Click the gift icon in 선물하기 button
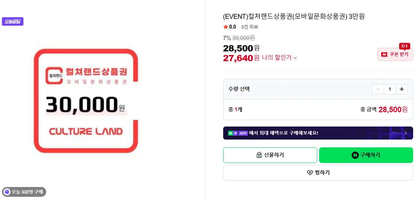The width and height of the screenshot is (419, 202). coord(259,155)
